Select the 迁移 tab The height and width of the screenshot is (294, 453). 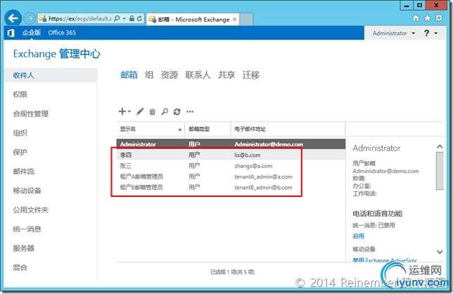(x=250, y=75)
